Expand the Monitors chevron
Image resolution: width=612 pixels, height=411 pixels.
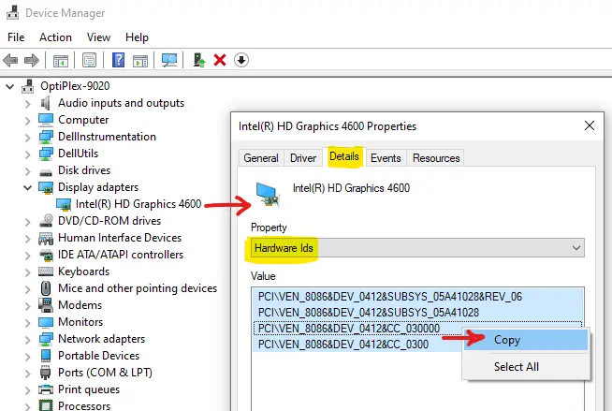point(27,323)
